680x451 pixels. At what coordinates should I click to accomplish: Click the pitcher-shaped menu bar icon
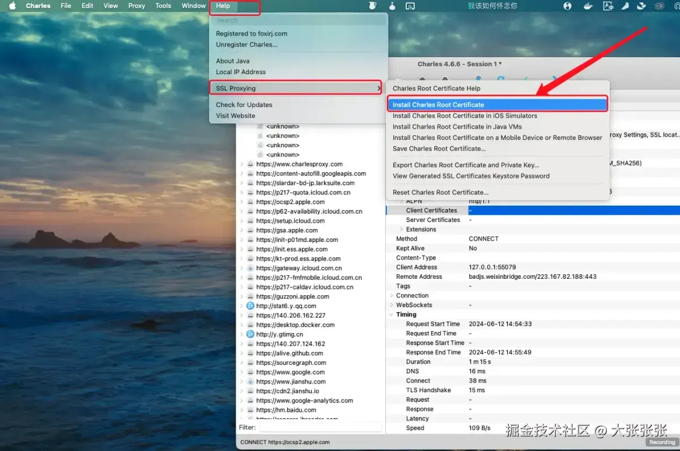tap(373, 6)
